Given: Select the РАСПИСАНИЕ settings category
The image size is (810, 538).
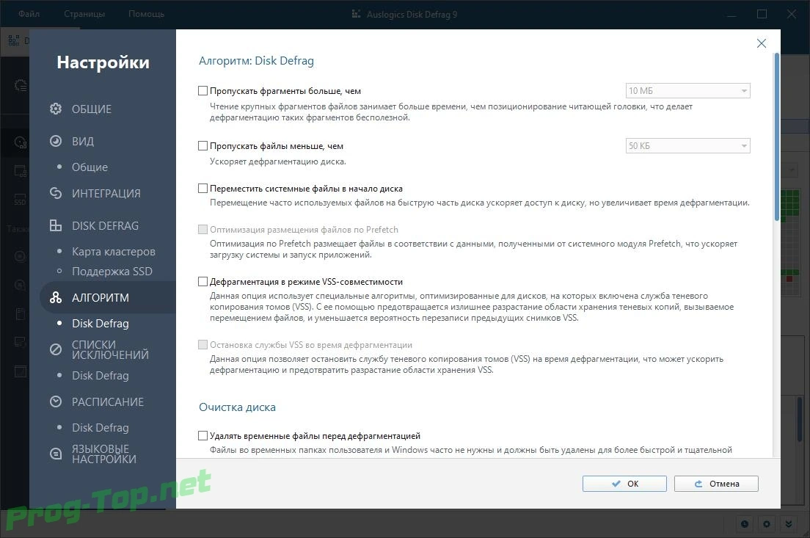Looking at the screenshot, I should [x=107, y=401].
